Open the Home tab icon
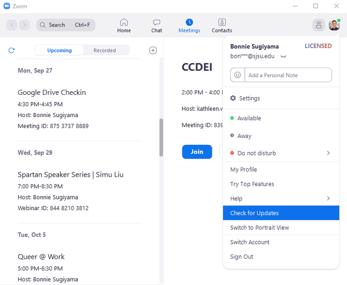Viewport: 347px width, 285px height. [x=124, y=22]
